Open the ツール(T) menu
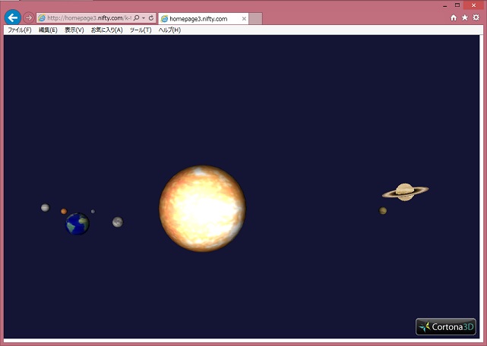Screen dimensions: 487x346 (x=141, y=30)
